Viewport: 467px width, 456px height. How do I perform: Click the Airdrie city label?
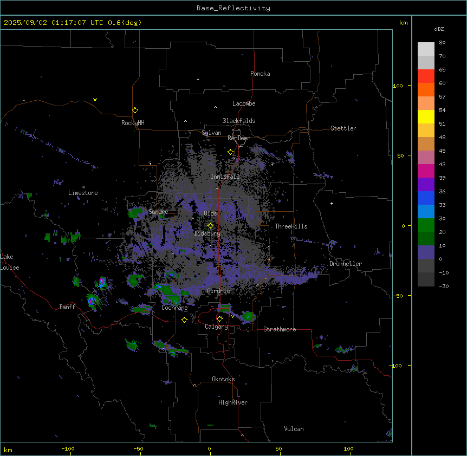tap(219, 291)
